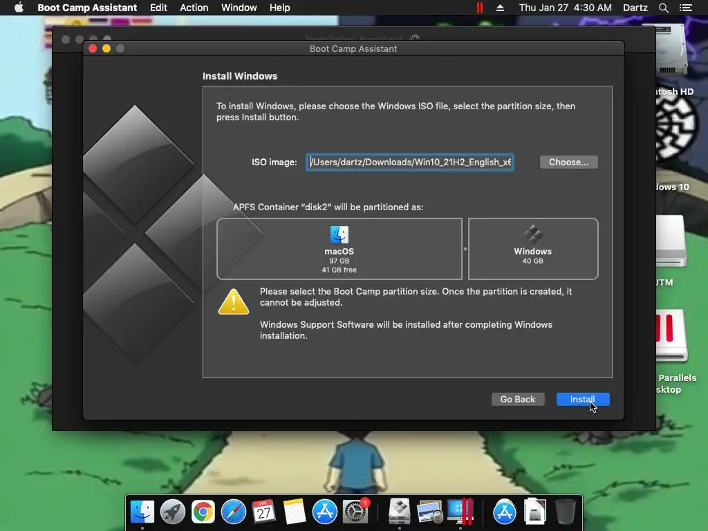Screen dimensions: 708x531
Task: Open Preview from the Dock
Action: point(429,512)
